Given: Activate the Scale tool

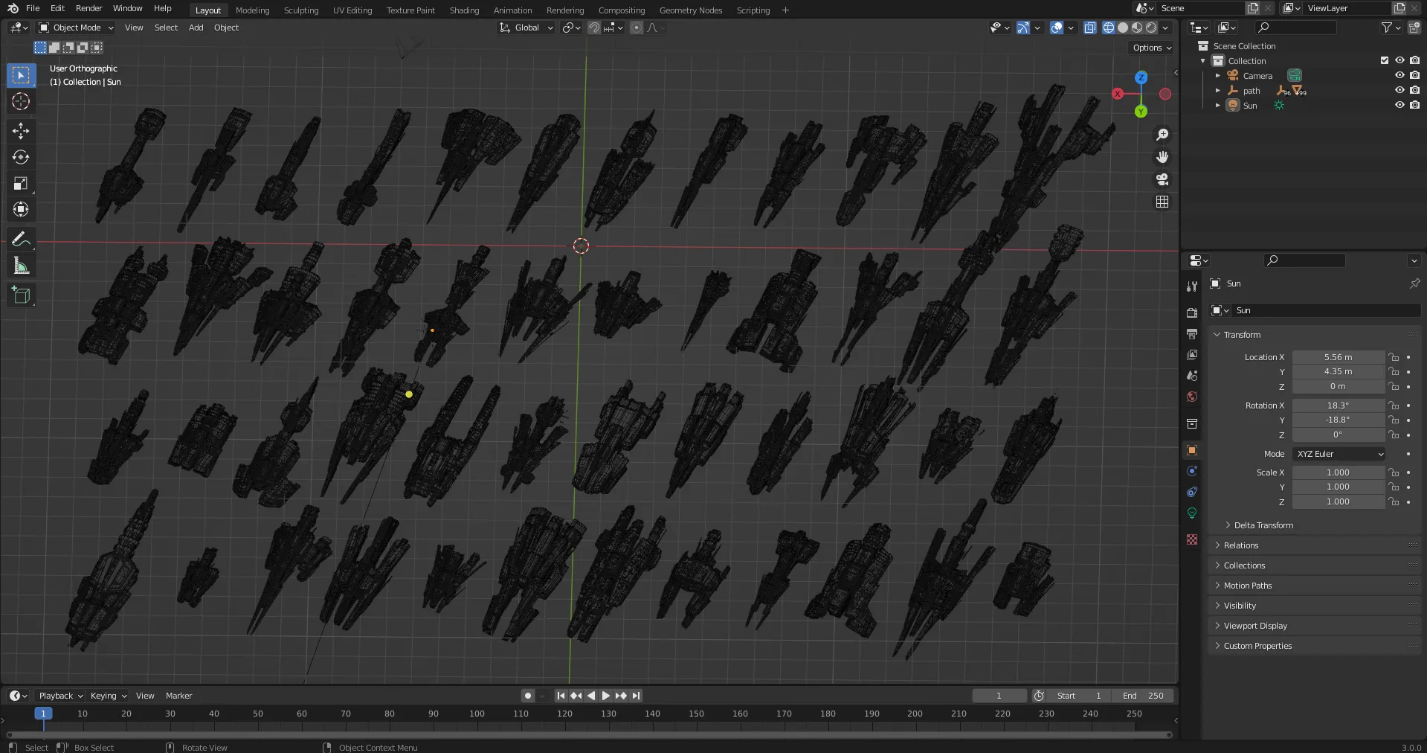Looking at the screenshot, I should pos(21,183).
